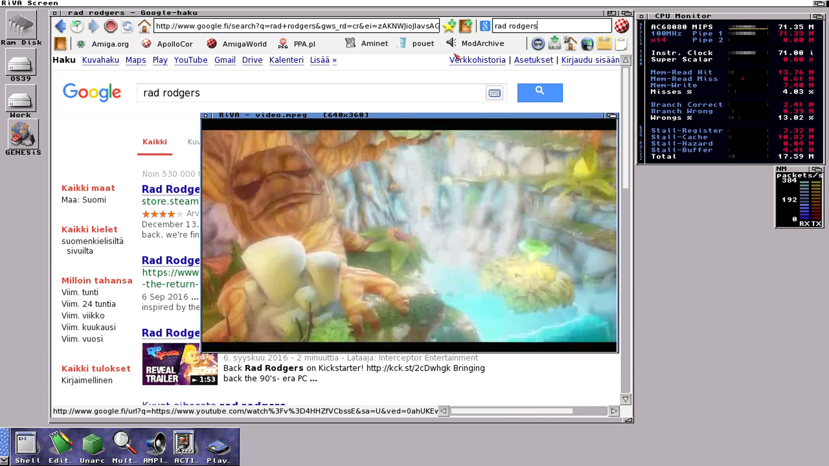The image size is (829, 466).
Task: Open the Kuvahaku link
Action: point(101,60)
